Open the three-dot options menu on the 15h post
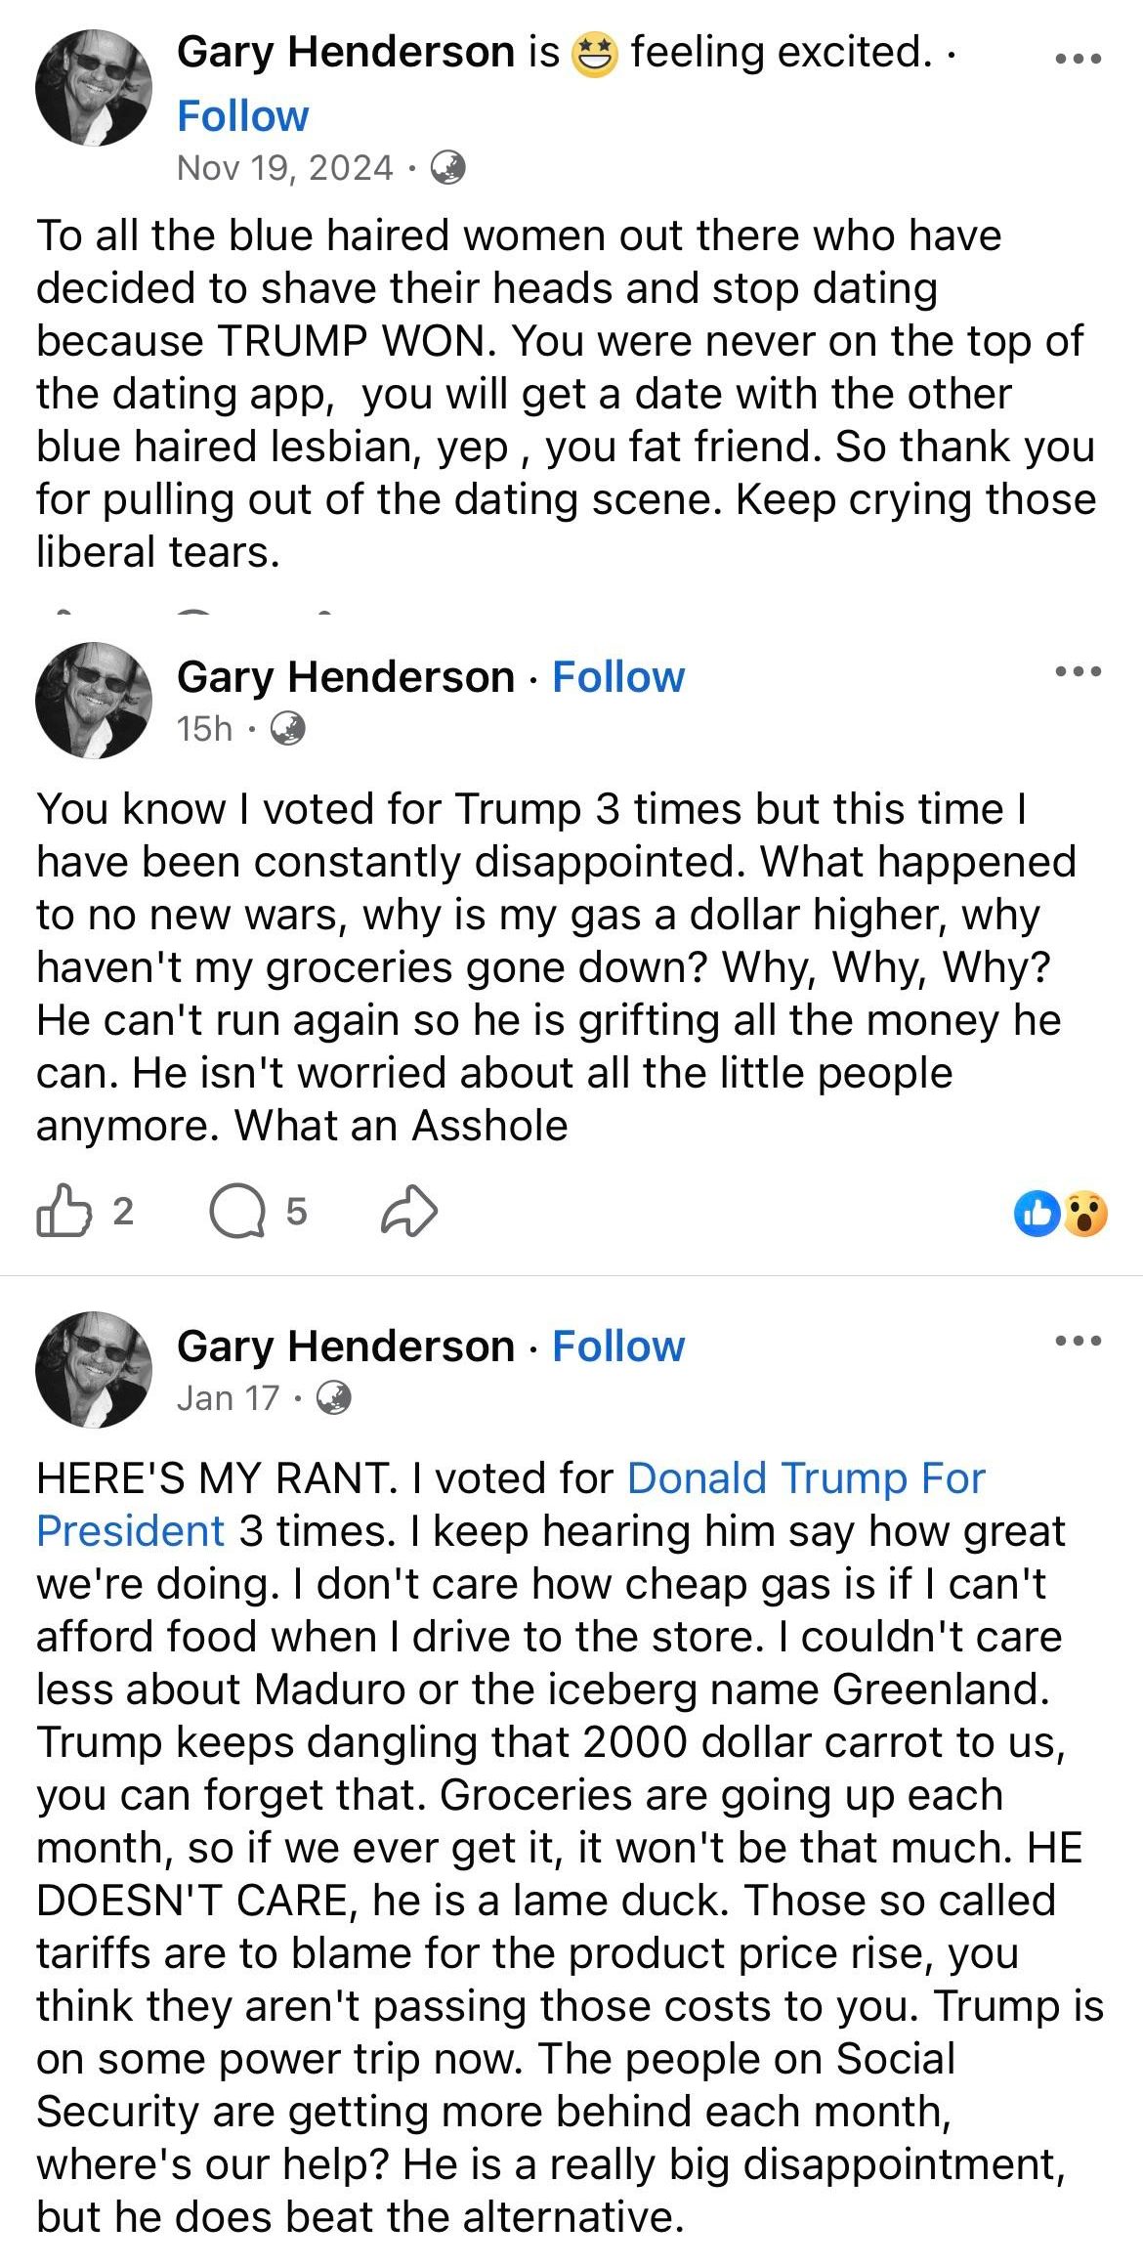The height and width of the screenshot is (2267, 1143). point(1079,671)
